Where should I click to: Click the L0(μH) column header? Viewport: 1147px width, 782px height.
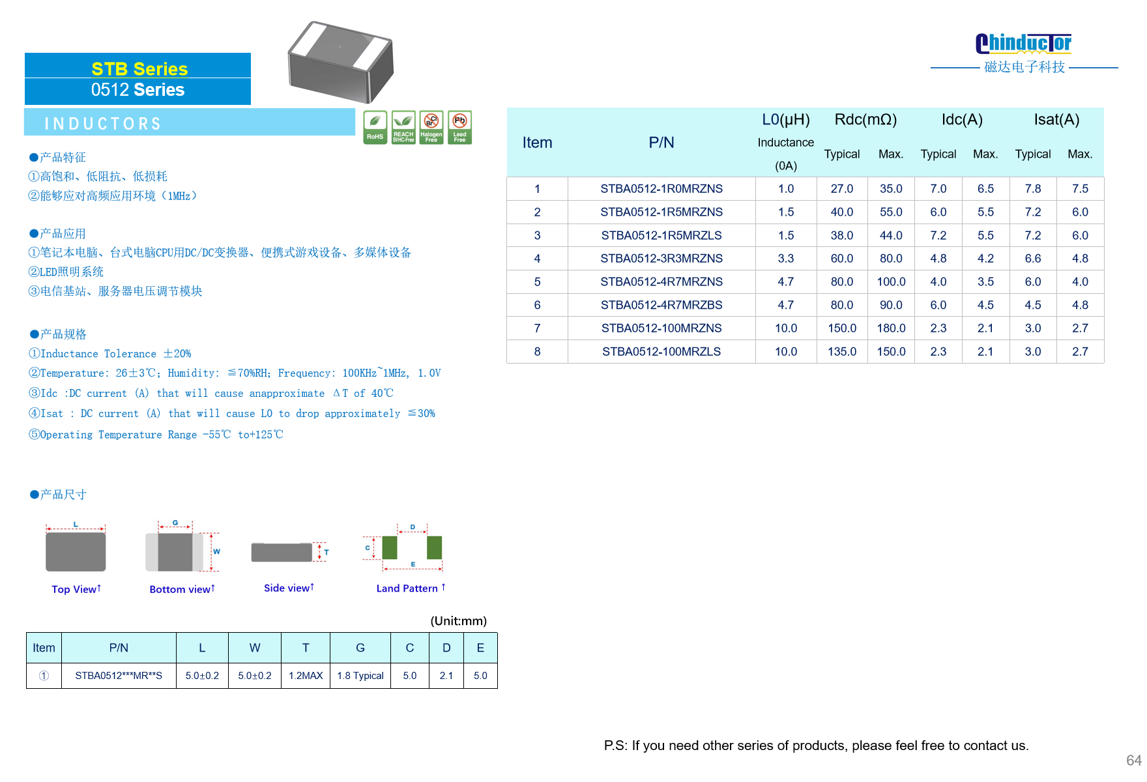click(786, 120)
